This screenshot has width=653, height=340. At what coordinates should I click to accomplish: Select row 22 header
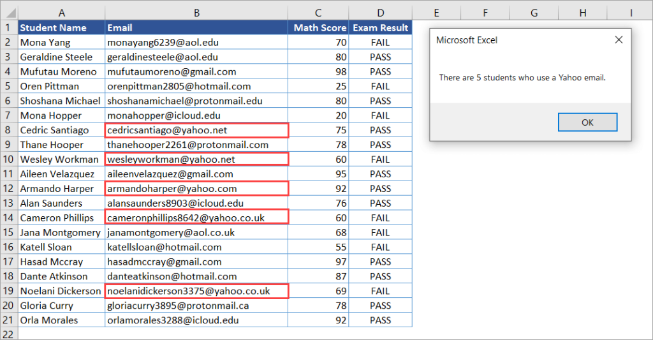click(9, 334)
